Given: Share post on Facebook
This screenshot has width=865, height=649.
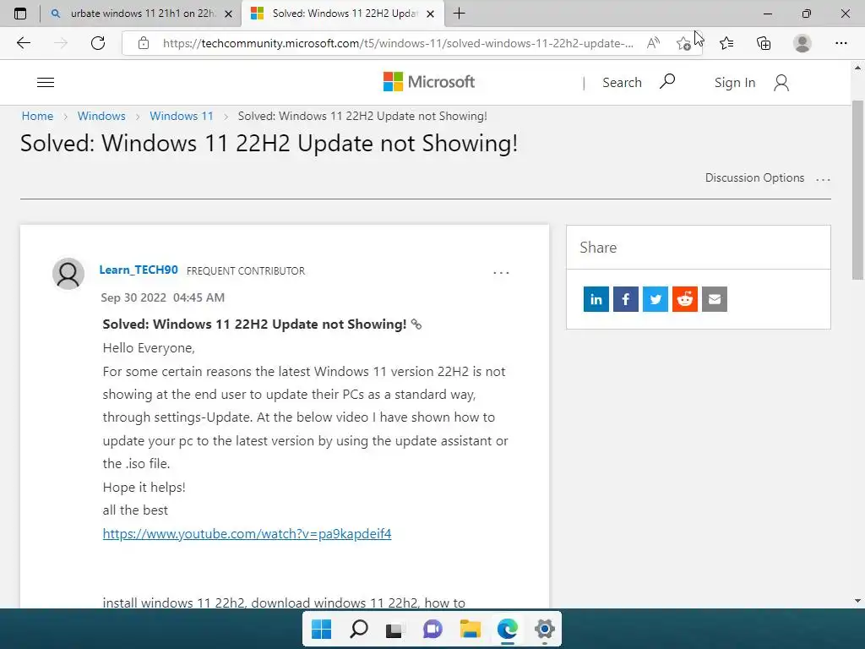Looking at the screenshot, I should coord(626,299).
